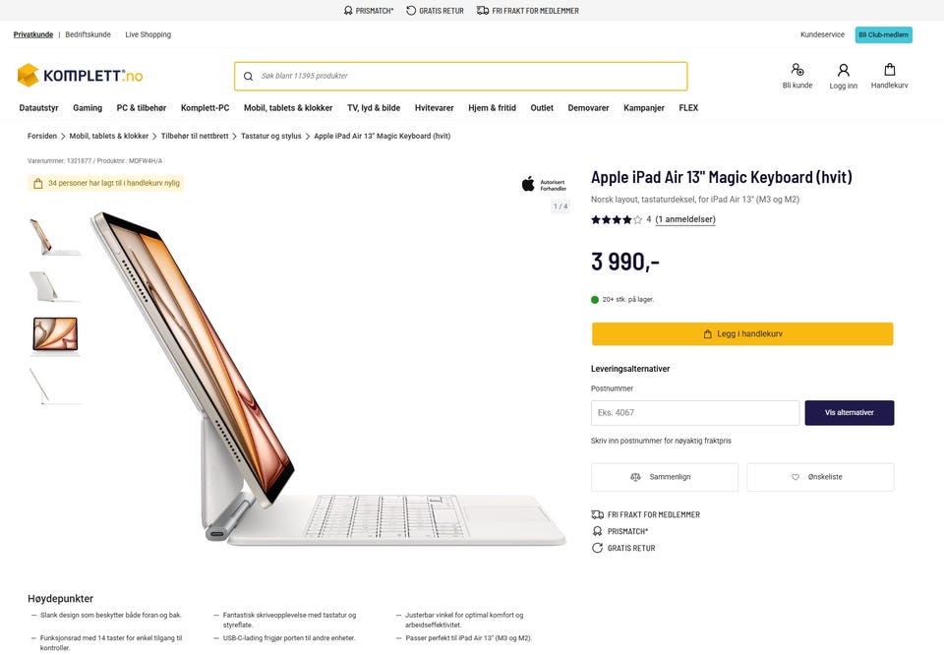Click the Apple authorized reseller logo
The height and width of the screenshot is (655, 944).
tap(543, 184)
